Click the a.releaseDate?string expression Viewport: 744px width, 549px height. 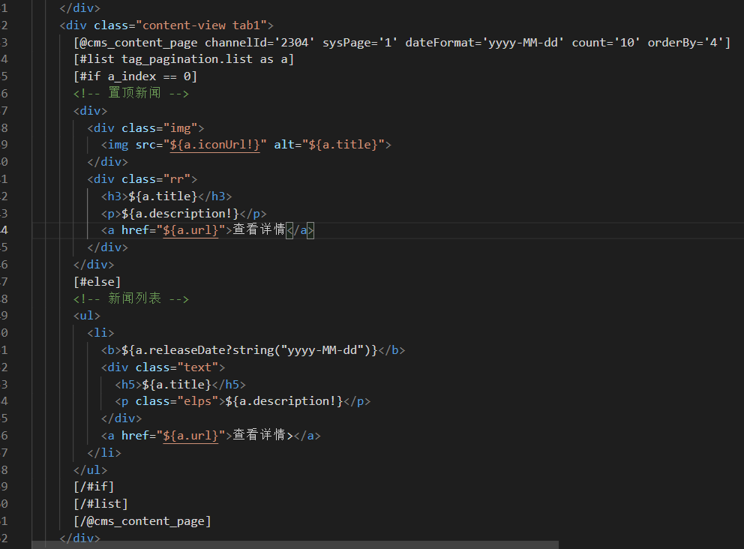click(x=250, y=350)
